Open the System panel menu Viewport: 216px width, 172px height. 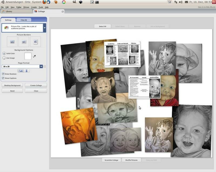coord(37,2)
